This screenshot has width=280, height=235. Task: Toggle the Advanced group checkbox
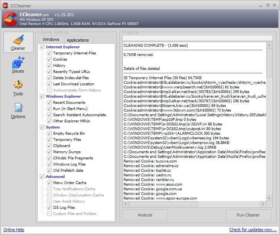pos(42,177)
